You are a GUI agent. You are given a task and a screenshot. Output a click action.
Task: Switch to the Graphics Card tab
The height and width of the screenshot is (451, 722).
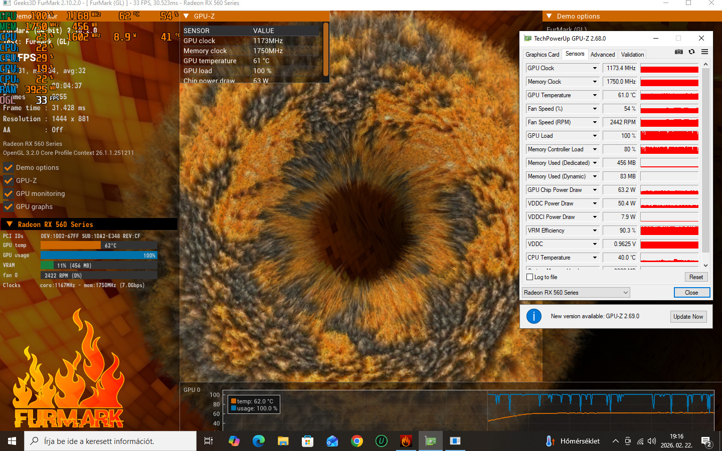[542, 55]
